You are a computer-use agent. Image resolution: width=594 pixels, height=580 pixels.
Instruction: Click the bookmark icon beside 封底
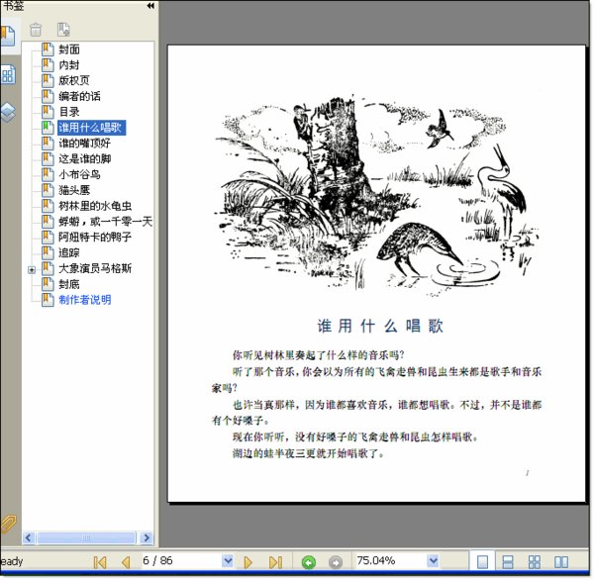point(48,284)
